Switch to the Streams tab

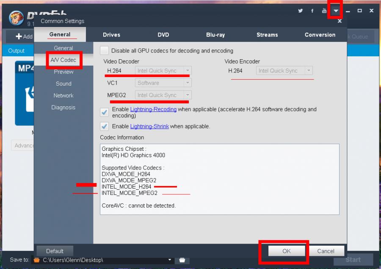(267, 35)
